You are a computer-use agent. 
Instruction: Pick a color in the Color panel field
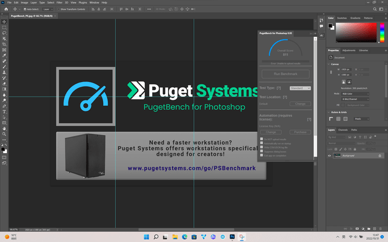(x=356, y=32)
